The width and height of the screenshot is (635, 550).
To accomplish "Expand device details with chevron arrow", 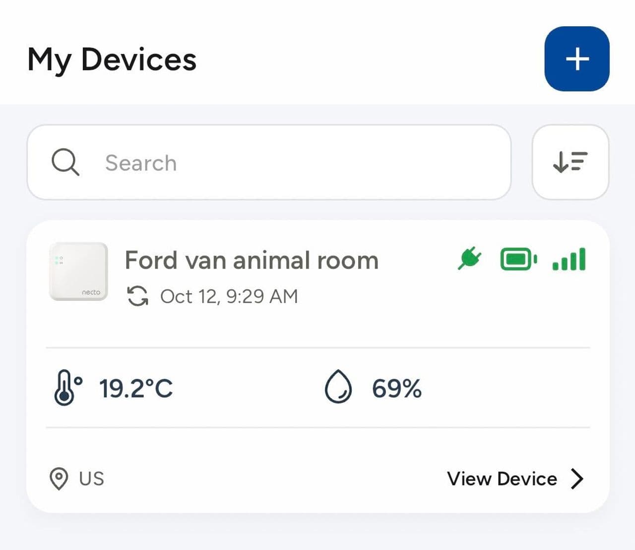I will click(576, 479).
